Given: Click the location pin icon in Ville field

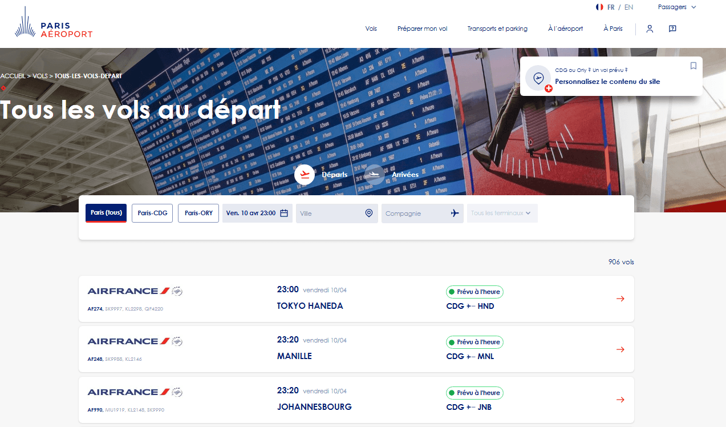Looking at the screenshot, I should 369,213.
